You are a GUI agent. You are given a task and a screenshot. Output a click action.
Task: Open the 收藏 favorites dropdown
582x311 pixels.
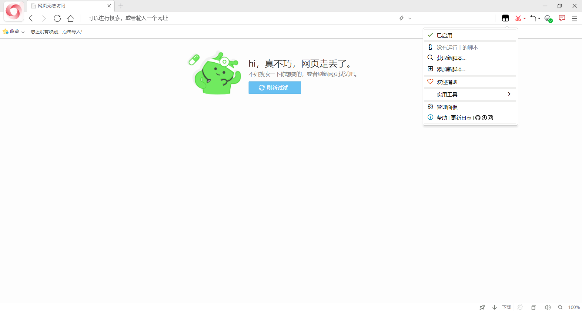pyautogui.click(x=14, y=31)
